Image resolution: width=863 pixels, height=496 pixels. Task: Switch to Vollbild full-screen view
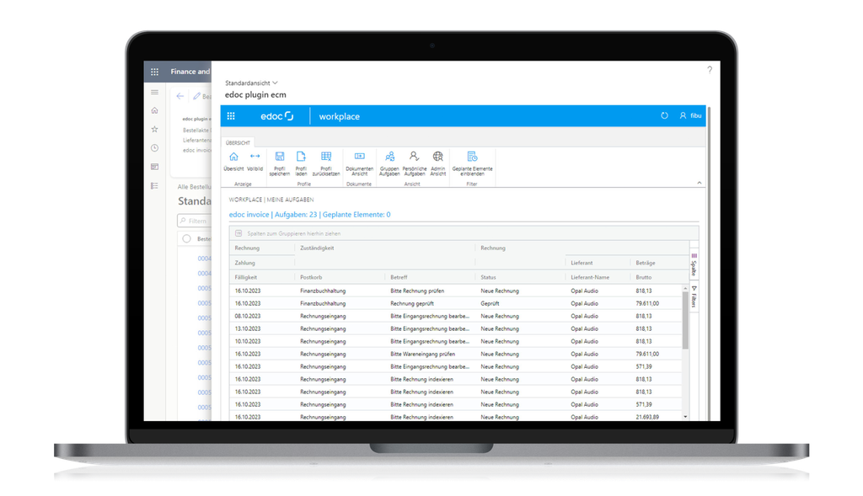point(255,162)
